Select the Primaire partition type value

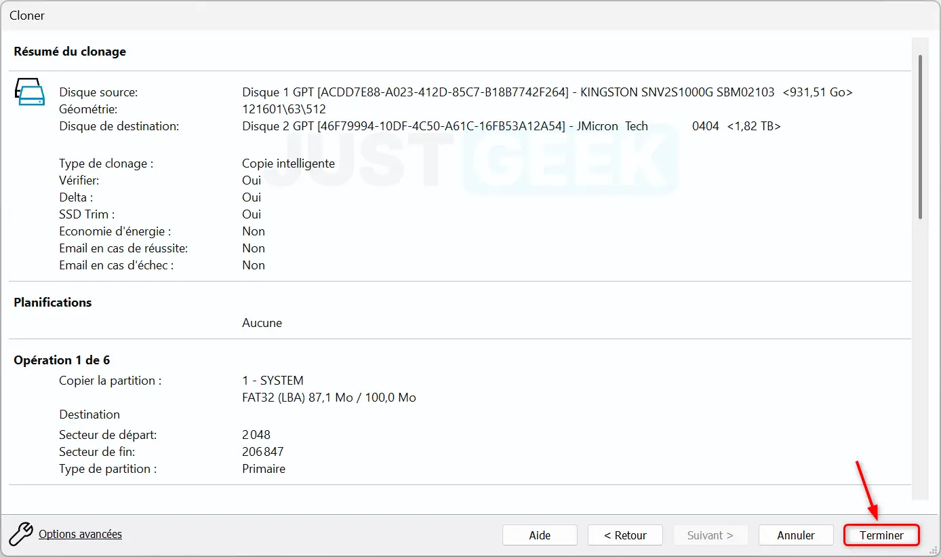tap(264, 469)
